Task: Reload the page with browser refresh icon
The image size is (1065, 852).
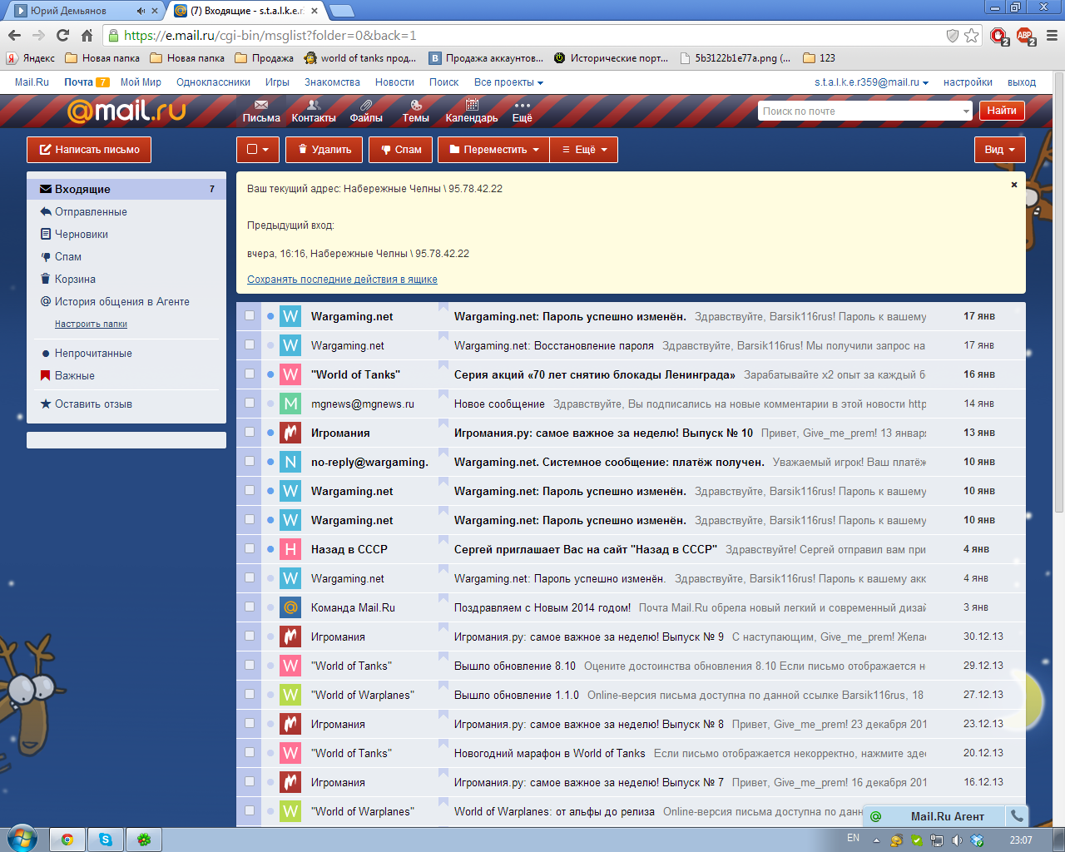Action: pyautogui.click(x=62, y=35)
